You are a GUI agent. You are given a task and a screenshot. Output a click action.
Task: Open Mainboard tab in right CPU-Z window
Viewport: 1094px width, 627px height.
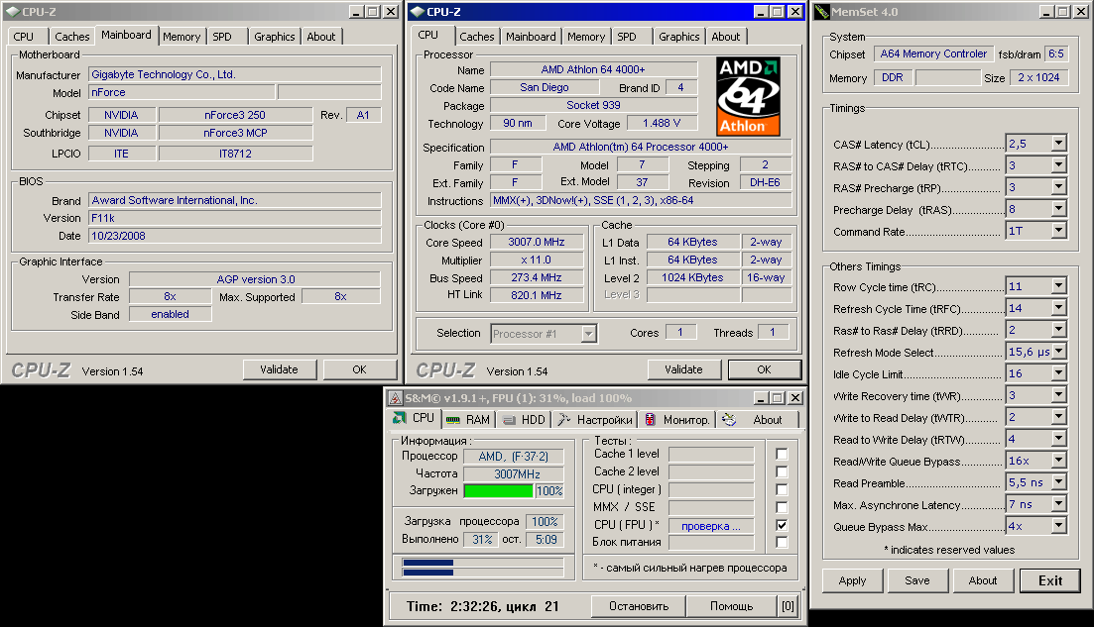tap(531, 37)
